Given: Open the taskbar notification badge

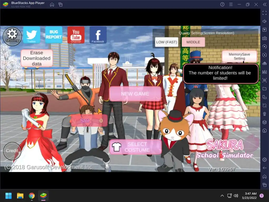Looking at the screenshot, I should tap(262, 196).
